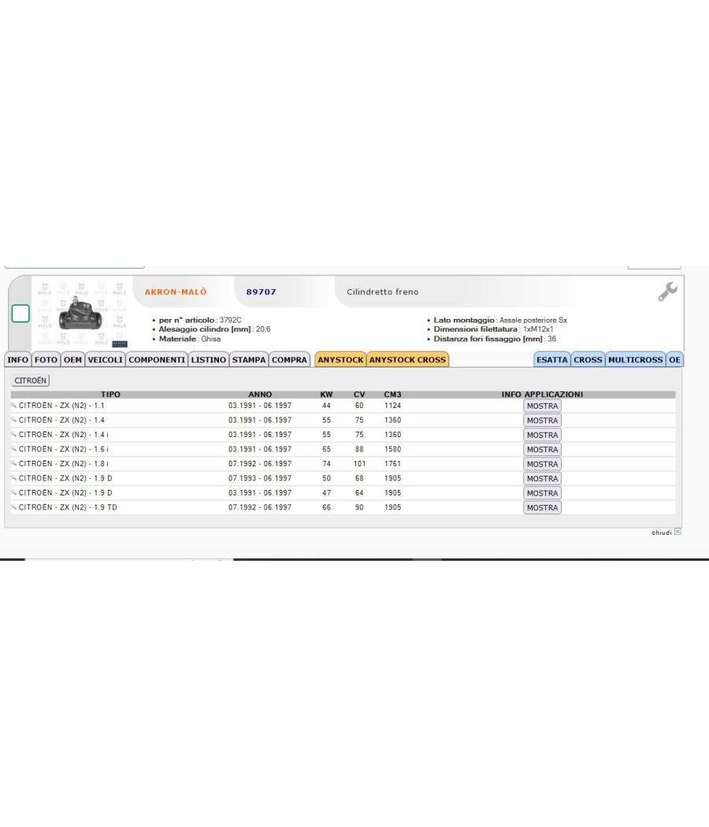709x827 pixels.
Task: Open the OE tab
Action: click(674, 360)
